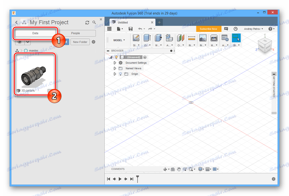Open the Data Panel grid icon
Image resolution: width=289 pixels, height=196 pixels.
(x=109, y=29)
